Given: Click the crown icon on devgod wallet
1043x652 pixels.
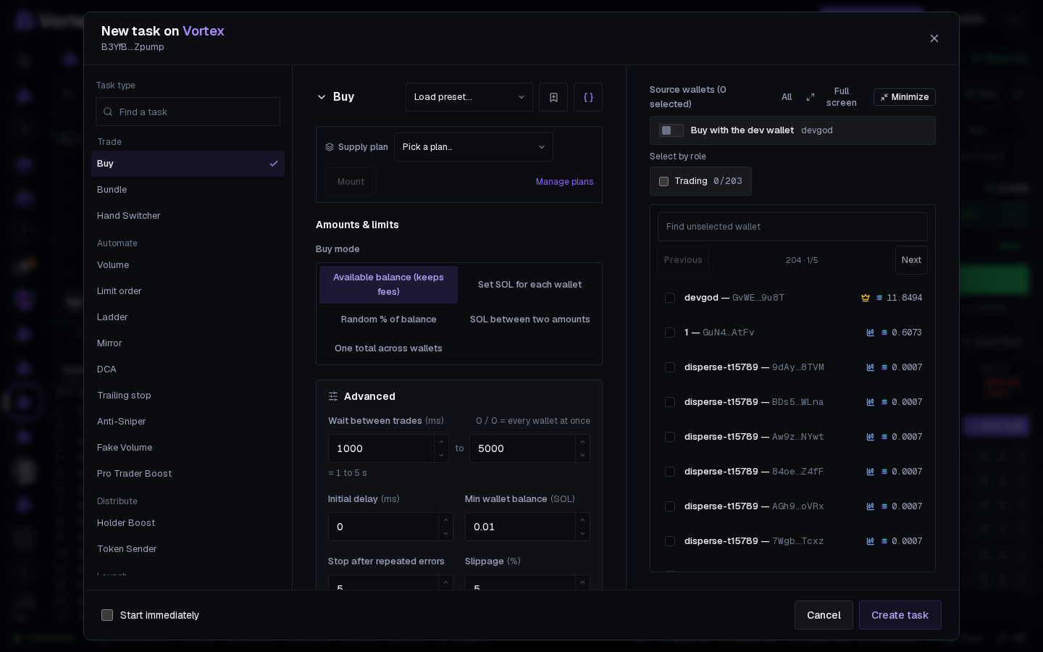Looking at the screenshot, I should tap(865, 298).
